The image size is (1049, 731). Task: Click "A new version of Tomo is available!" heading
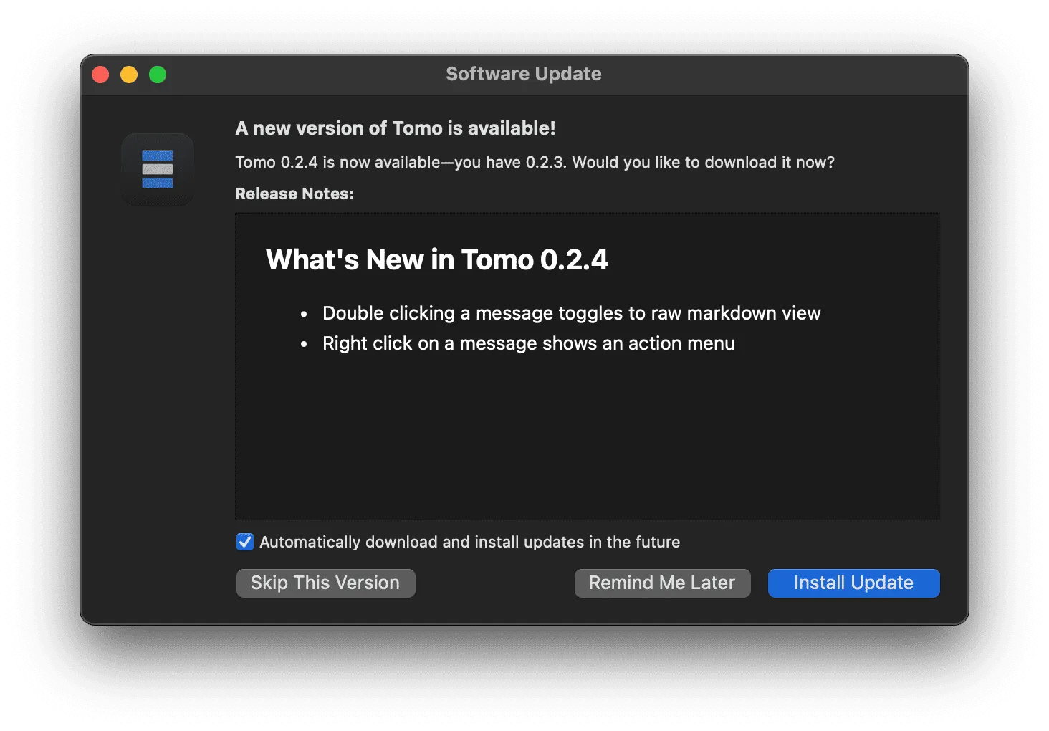pos(396,128)
